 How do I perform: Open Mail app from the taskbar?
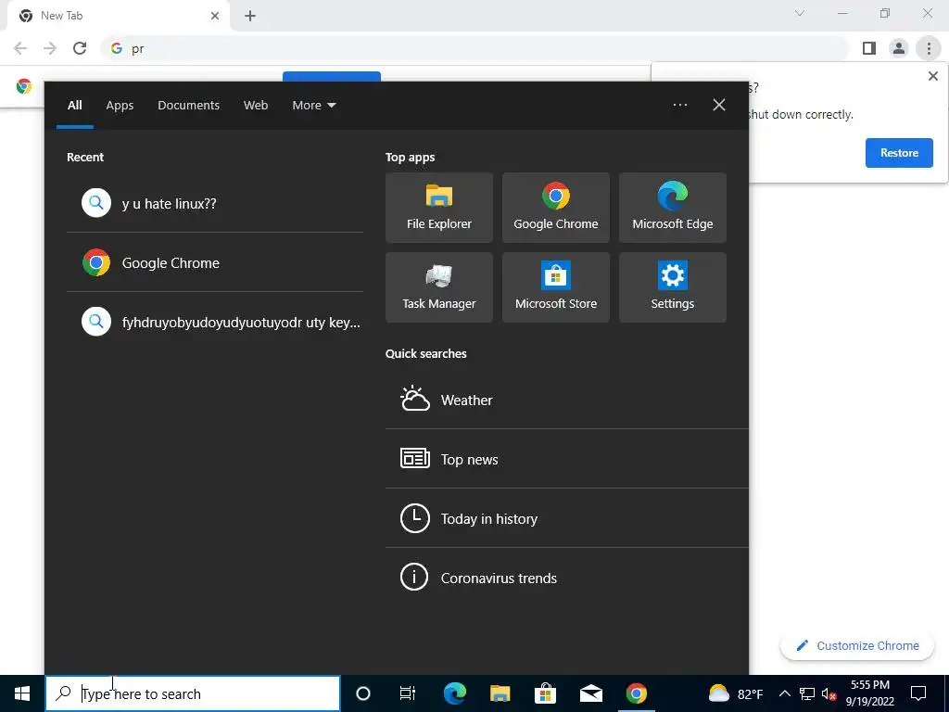pos(590,693)
